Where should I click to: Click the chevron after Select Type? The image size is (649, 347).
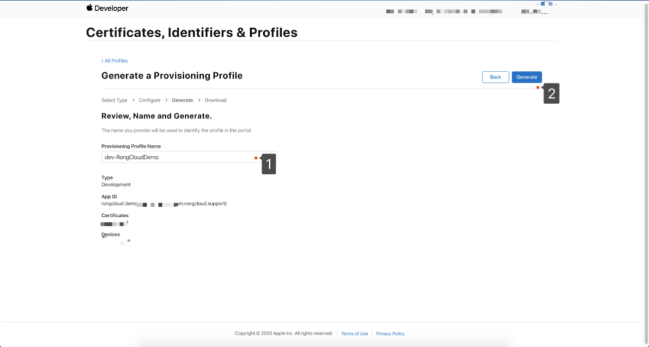tap(133, 100)
